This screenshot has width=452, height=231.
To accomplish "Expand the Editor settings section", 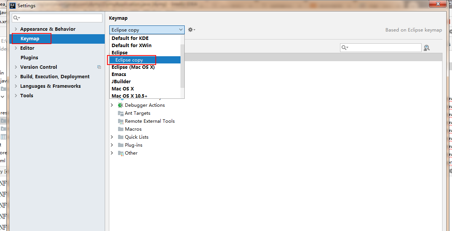I will click(x=16, y=48).
